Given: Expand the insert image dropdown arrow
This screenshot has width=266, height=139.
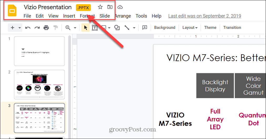Looking at the screenshot, I should coord(109,28).
